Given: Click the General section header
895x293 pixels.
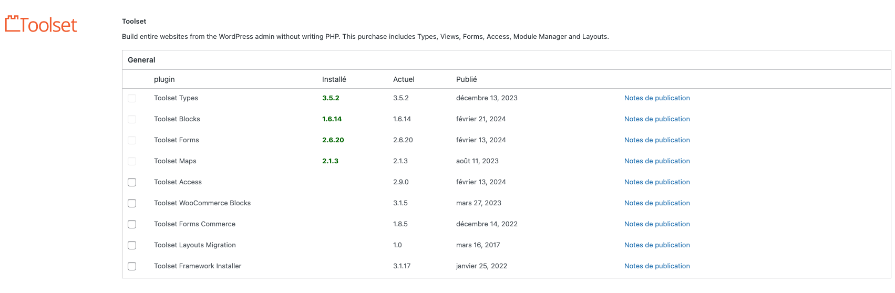Looking at the screenshot, I should point(141,60).
